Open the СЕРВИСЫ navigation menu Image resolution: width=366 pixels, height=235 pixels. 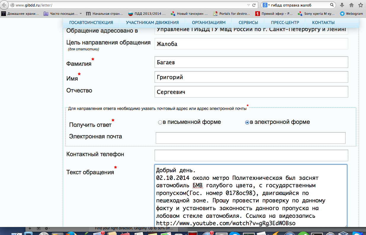click(x=248, y=23)
